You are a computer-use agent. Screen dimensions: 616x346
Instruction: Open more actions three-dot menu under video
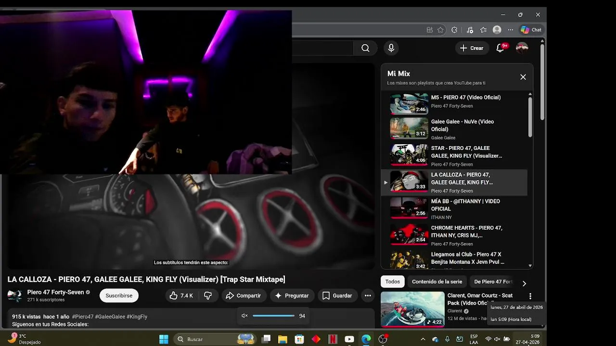click(x=368, y=296)
